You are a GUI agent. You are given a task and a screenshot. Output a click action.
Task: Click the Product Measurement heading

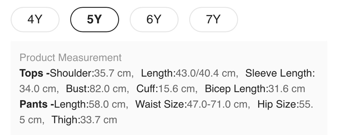(71, 58)
